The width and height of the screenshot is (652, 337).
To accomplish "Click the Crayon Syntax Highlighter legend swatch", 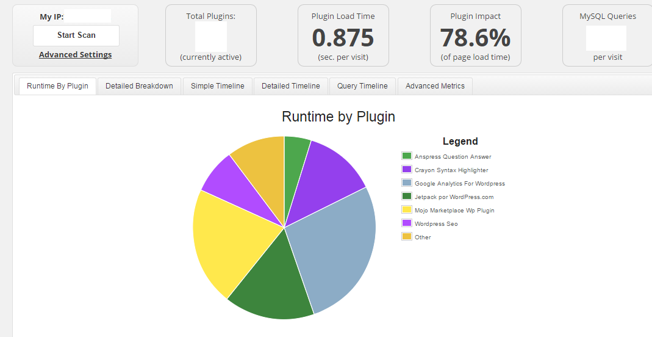I will click(x=407, y=170).
